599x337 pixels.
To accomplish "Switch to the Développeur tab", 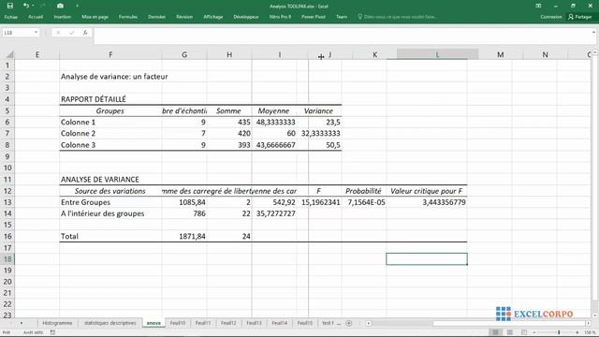I will click(246, 17).
